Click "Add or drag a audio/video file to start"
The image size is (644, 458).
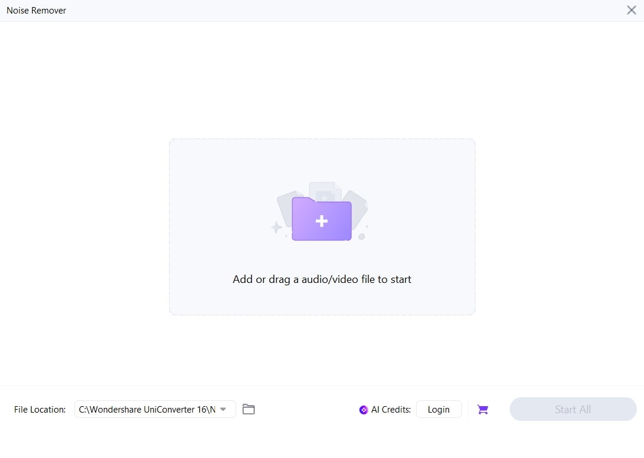[x=322, y=279]
